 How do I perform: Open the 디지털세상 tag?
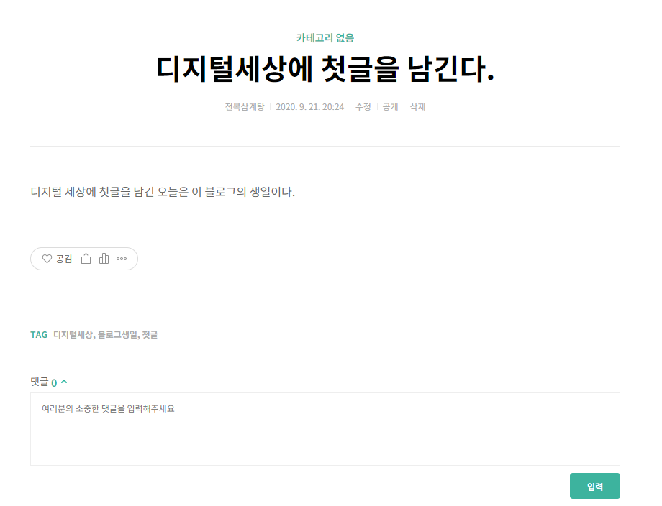point(73,335)
